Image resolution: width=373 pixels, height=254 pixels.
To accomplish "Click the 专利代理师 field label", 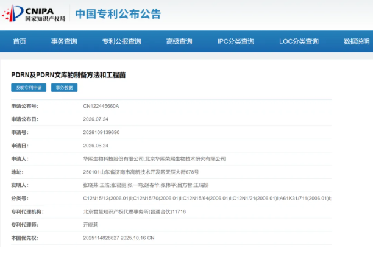I will (x=25, y=225).
